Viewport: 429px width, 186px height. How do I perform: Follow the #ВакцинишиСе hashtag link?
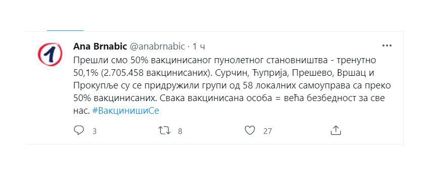pos(125,111)
